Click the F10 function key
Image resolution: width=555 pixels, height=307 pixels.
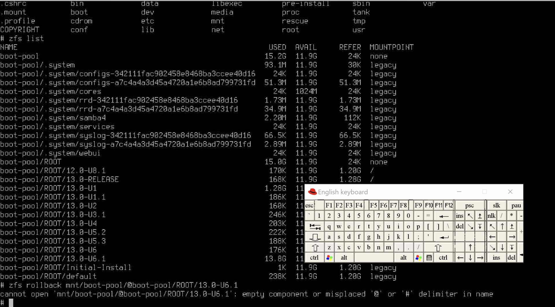[x=429, y=205]
